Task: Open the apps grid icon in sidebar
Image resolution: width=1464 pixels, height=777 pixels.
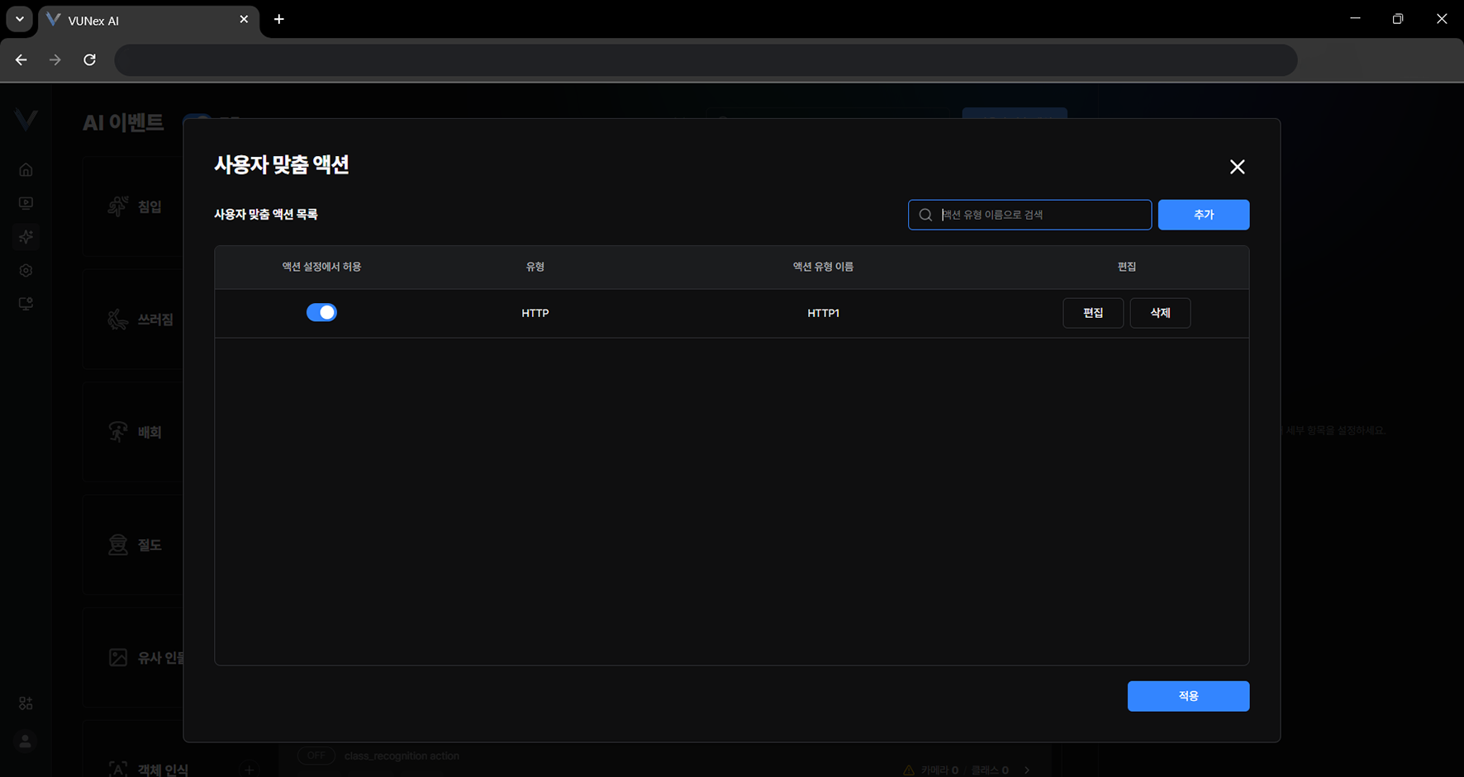Action: point(26,704)
